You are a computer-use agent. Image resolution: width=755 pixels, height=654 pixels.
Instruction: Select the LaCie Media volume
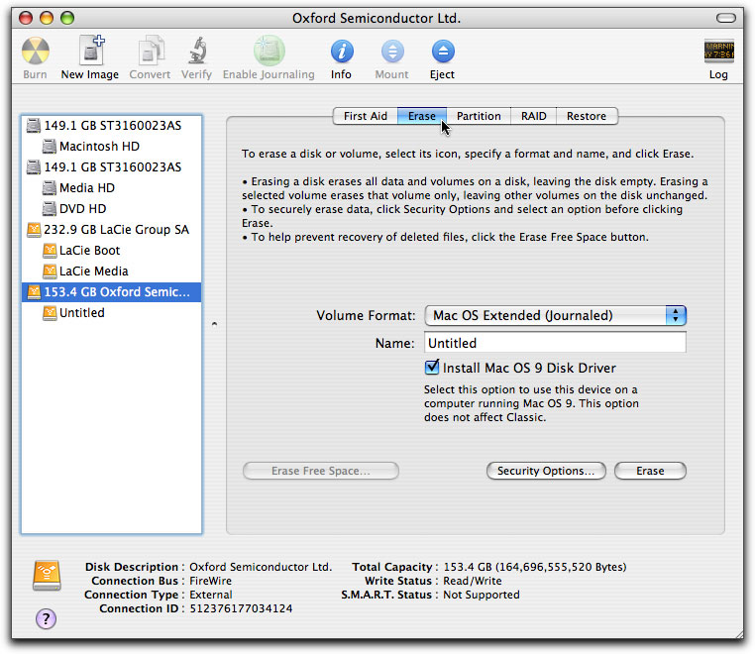tap(112, 272)
